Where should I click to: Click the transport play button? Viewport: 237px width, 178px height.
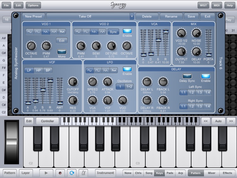click(x=46, y=173)
